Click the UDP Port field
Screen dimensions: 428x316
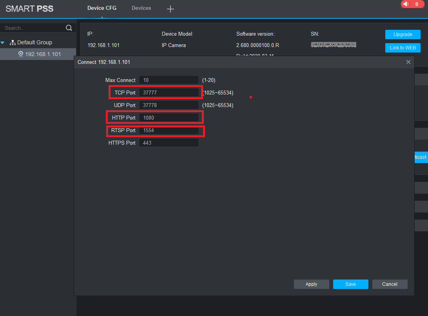(x=169, y=105)
